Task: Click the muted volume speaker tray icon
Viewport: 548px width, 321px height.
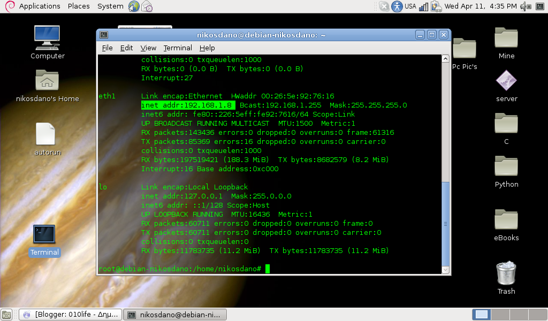Action: tap(526, 6)
